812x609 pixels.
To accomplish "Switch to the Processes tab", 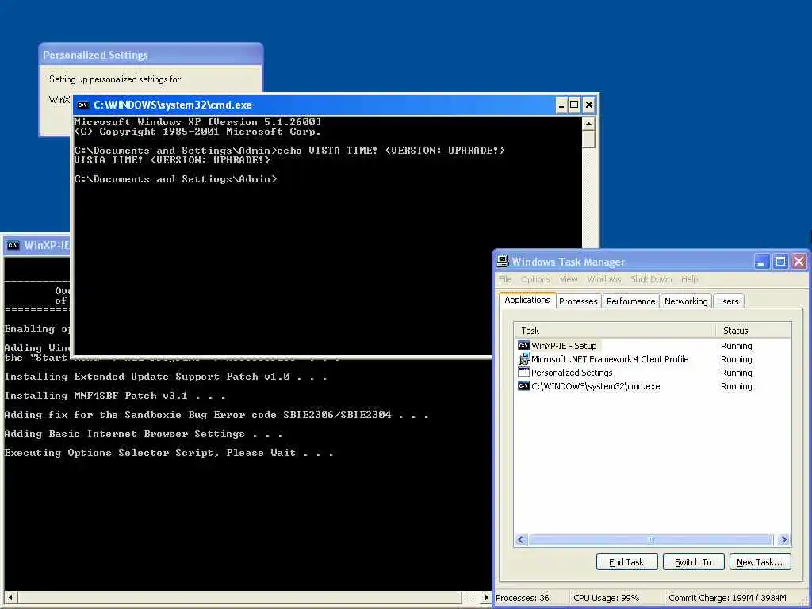I will coord(578,301).
